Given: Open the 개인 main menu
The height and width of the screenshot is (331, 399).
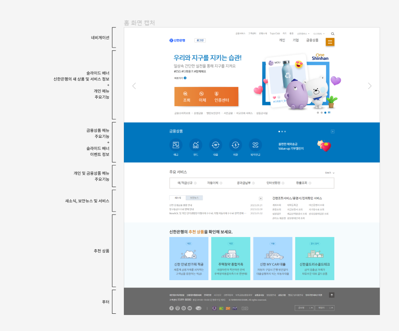Looking at the screenshot, I should tap(282, 40).
